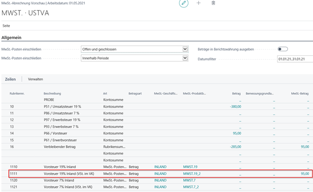This screenshot has width=313, height=192.
Task: Click Rubrikennr. cell 13
Action: [x=12, y=127]
